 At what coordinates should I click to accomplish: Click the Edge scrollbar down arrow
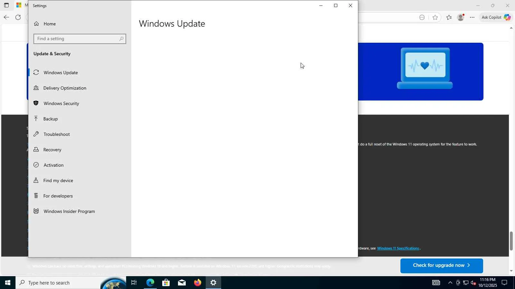coord(511,271)
